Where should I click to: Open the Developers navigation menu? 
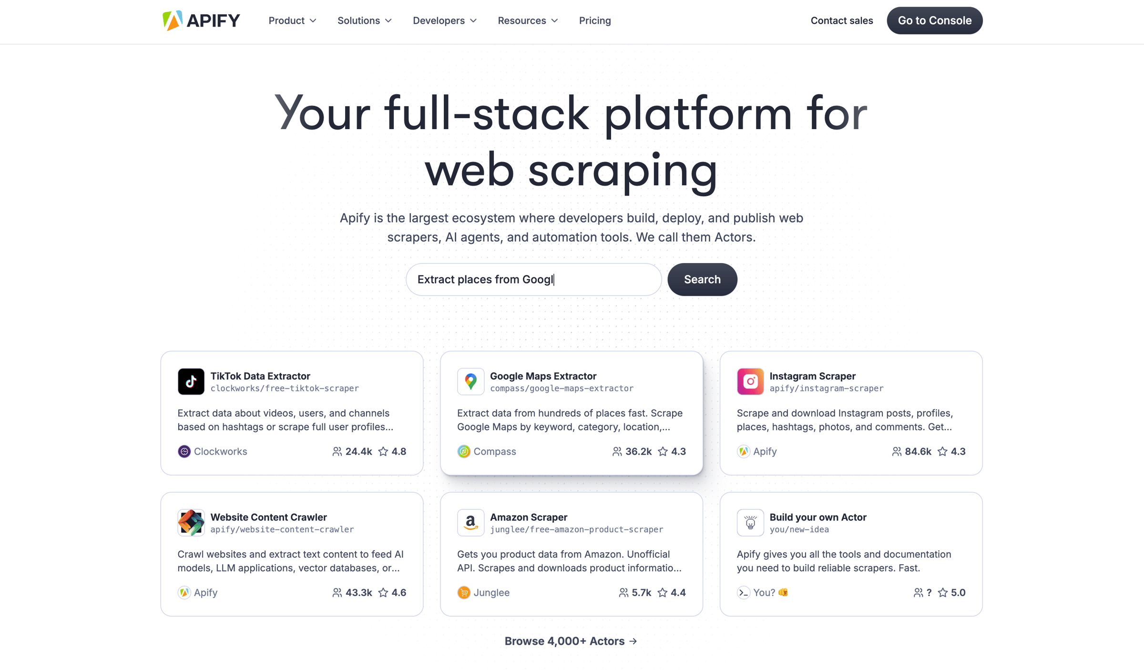click(x=445, y=20)
